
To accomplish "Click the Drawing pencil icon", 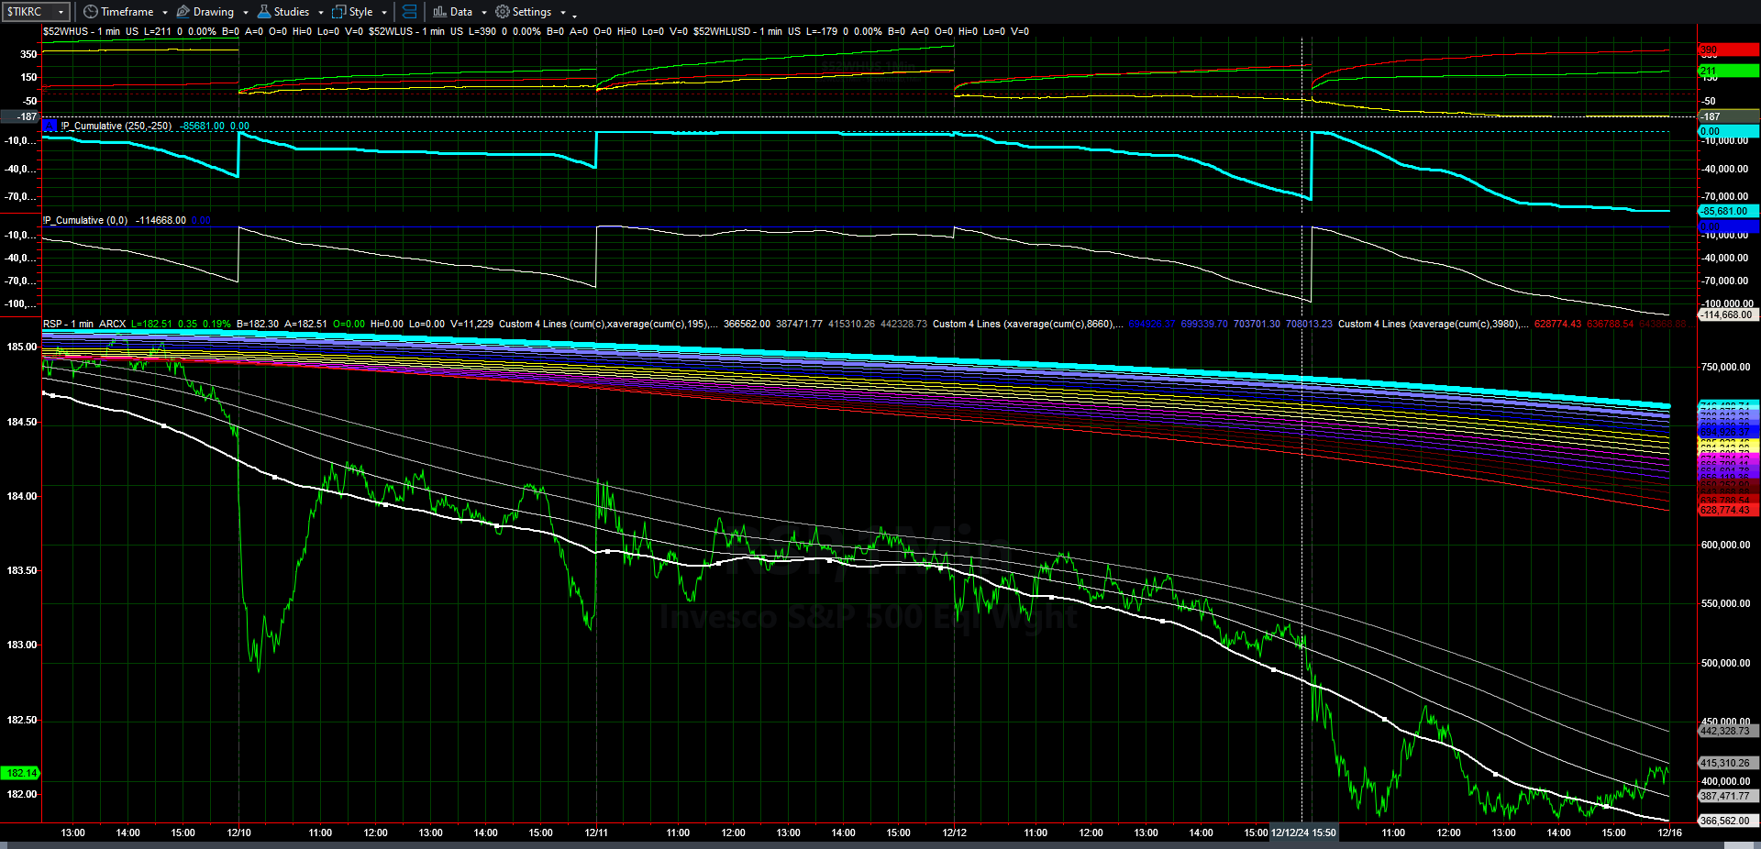I will pos(183,12).
